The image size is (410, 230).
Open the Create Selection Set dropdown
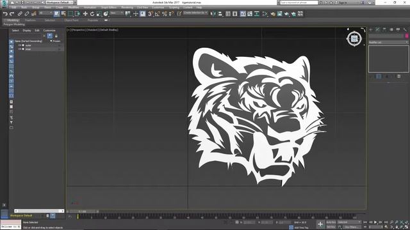pyautogui.click(x=195, y=13)
